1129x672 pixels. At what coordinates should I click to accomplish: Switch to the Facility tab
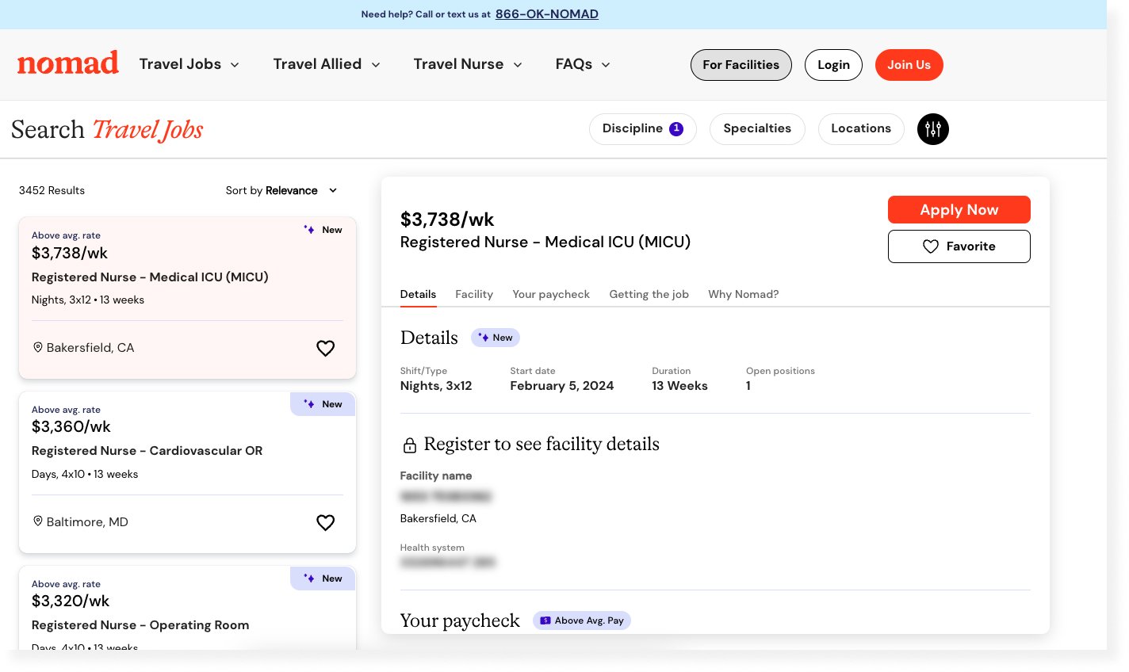tap(474, 294)
